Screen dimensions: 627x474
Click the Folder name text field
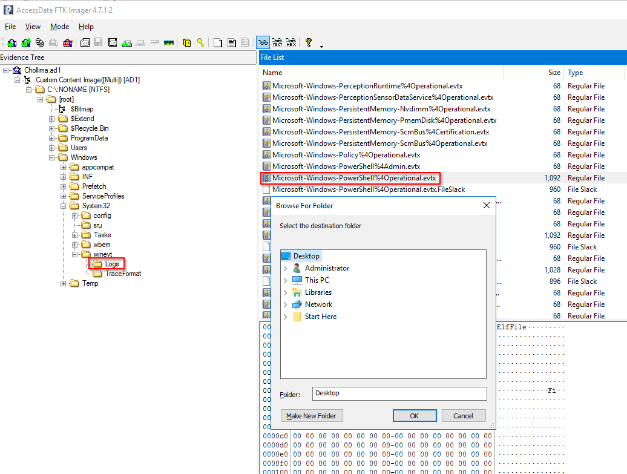click(399, 393)
